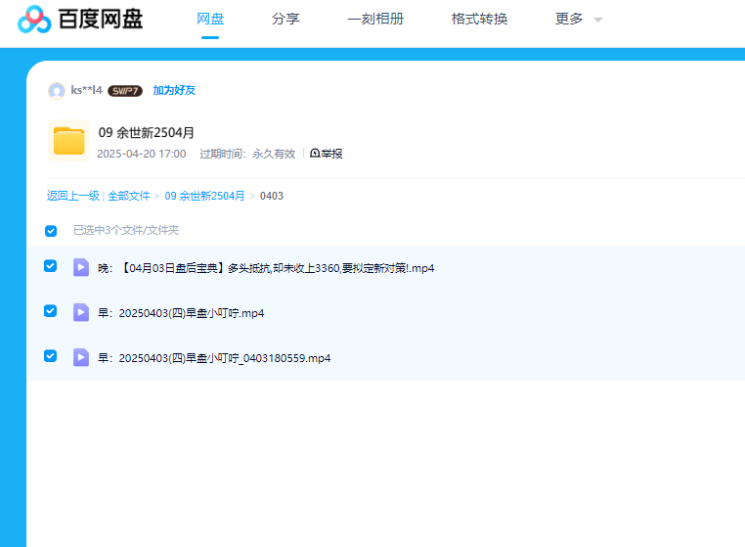Open the 一刻相册 tab

pos(375,19)
